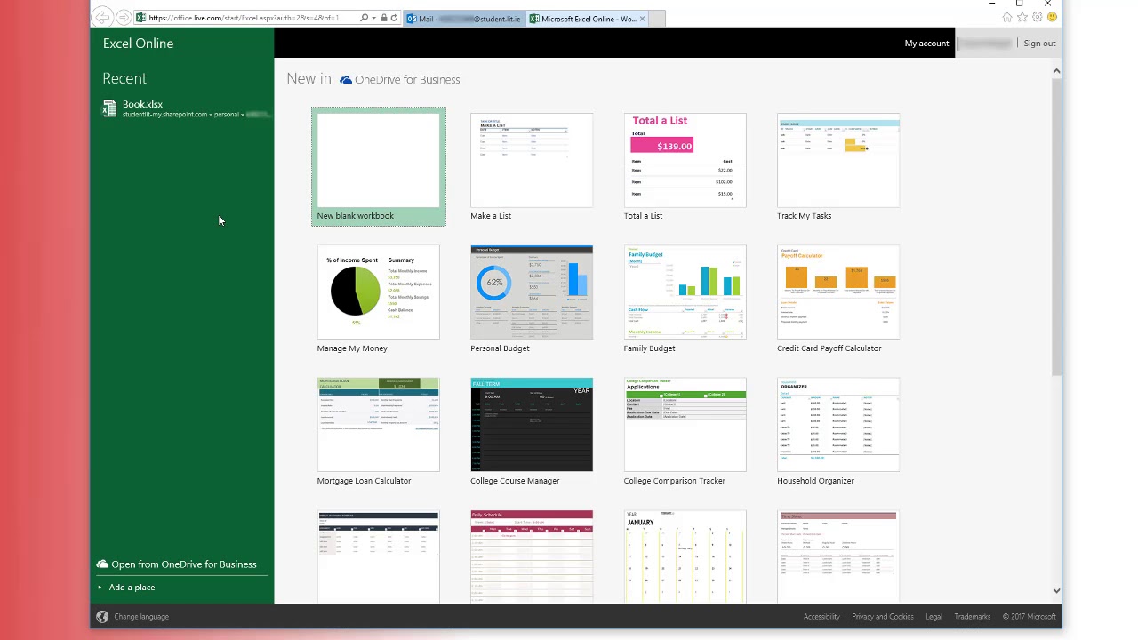Click Add a place text
The image size is (1138, 640).
132,588
